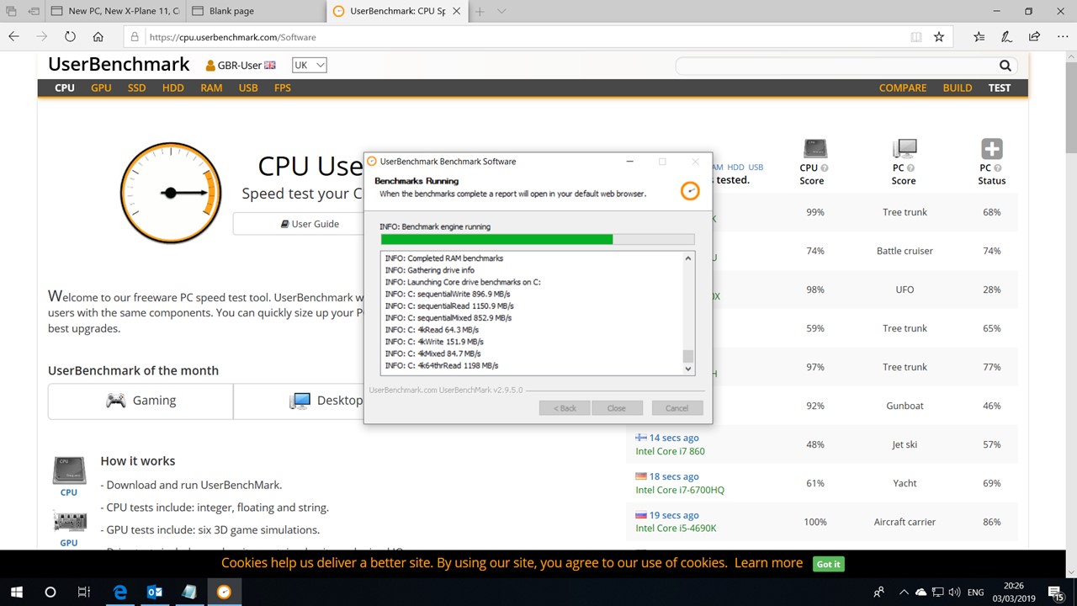Open the Intel Core i7 860 link
This screenshot has width=1077, height=606.
pyautogui.click(x=670, y=451)
